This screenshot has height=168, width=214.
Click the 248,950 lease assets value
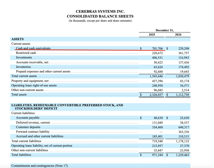point(157,86)
